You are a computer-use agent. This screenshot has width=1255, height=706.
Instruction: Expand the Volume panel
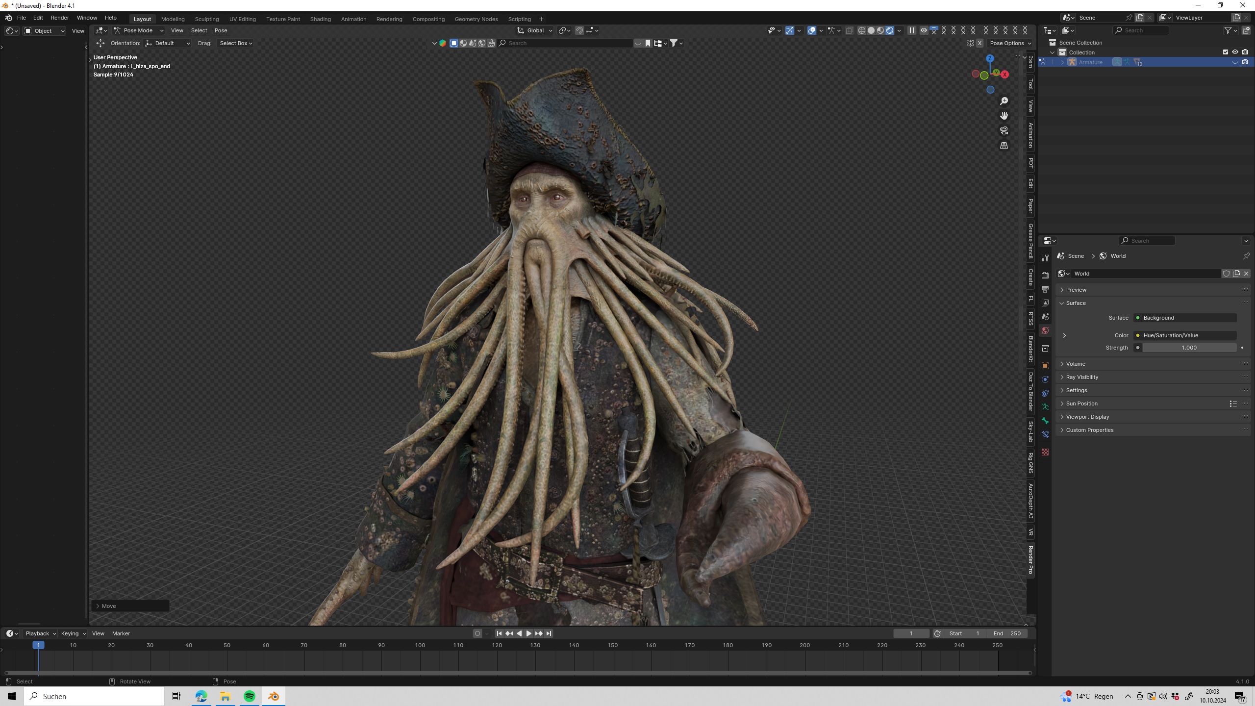tap(1075, 364)
